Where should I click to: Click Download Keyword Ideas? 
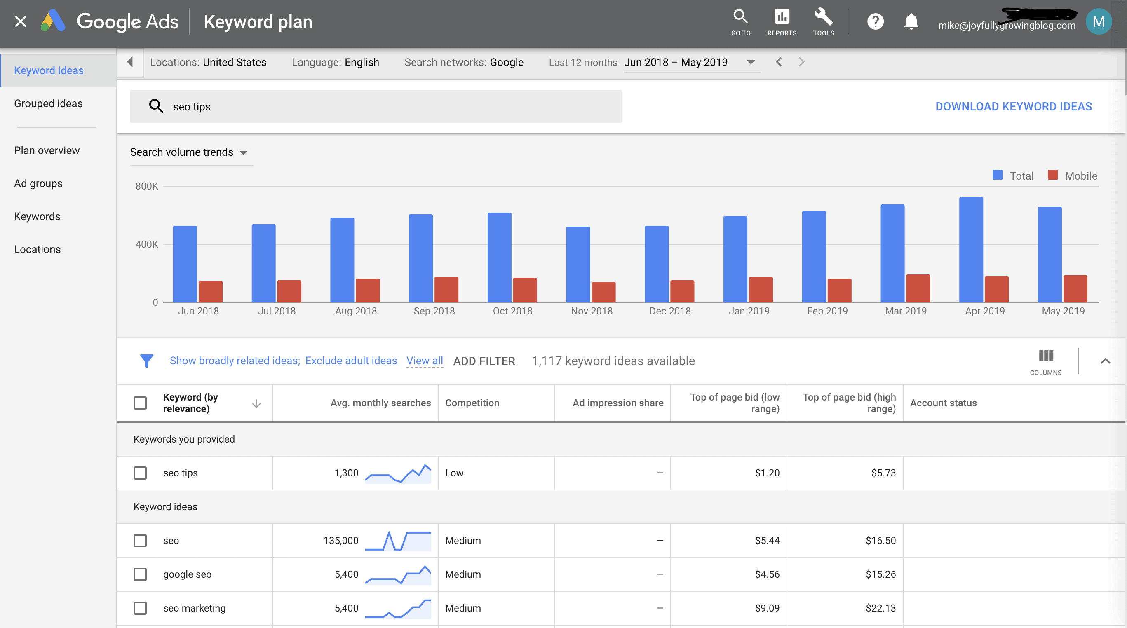pyautogui.click(x=1014, y=106)
